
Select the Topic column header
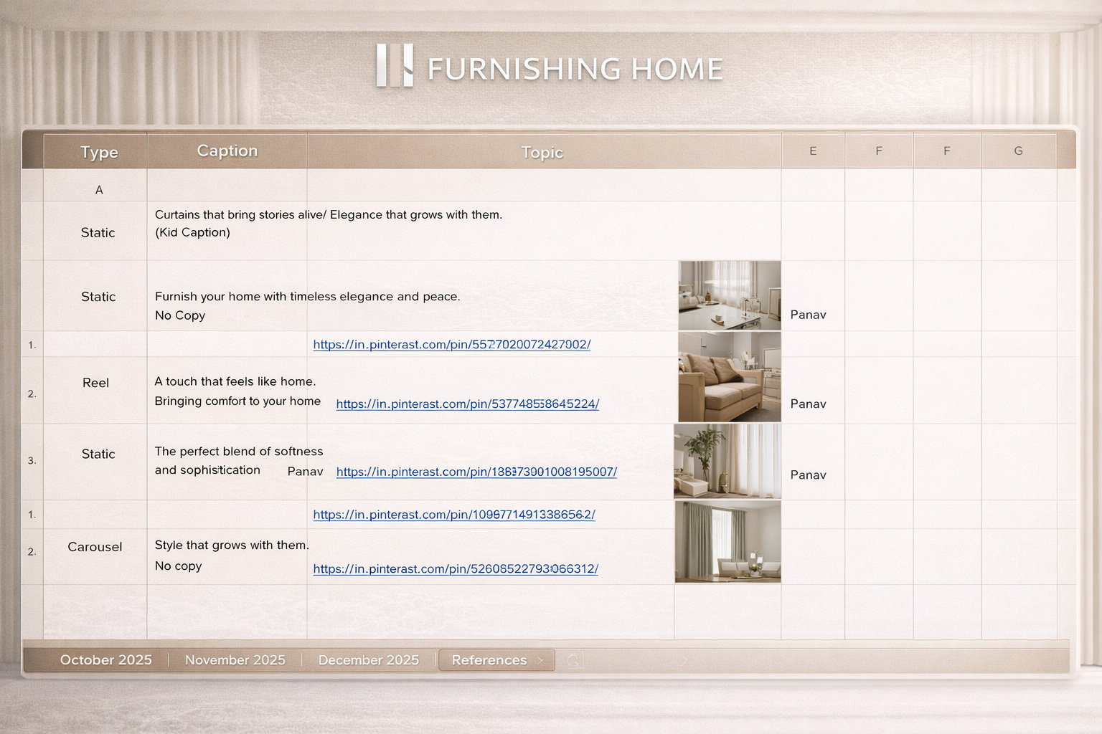pyautogui.click(x=542, y=152)
